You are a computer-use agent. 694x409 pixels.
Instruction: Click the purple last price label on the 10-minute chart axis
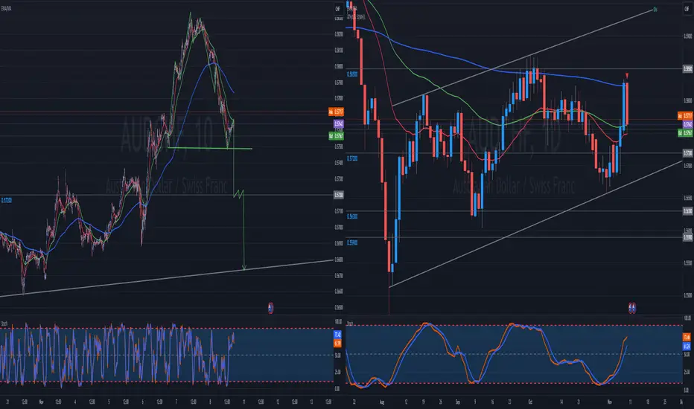339,124
